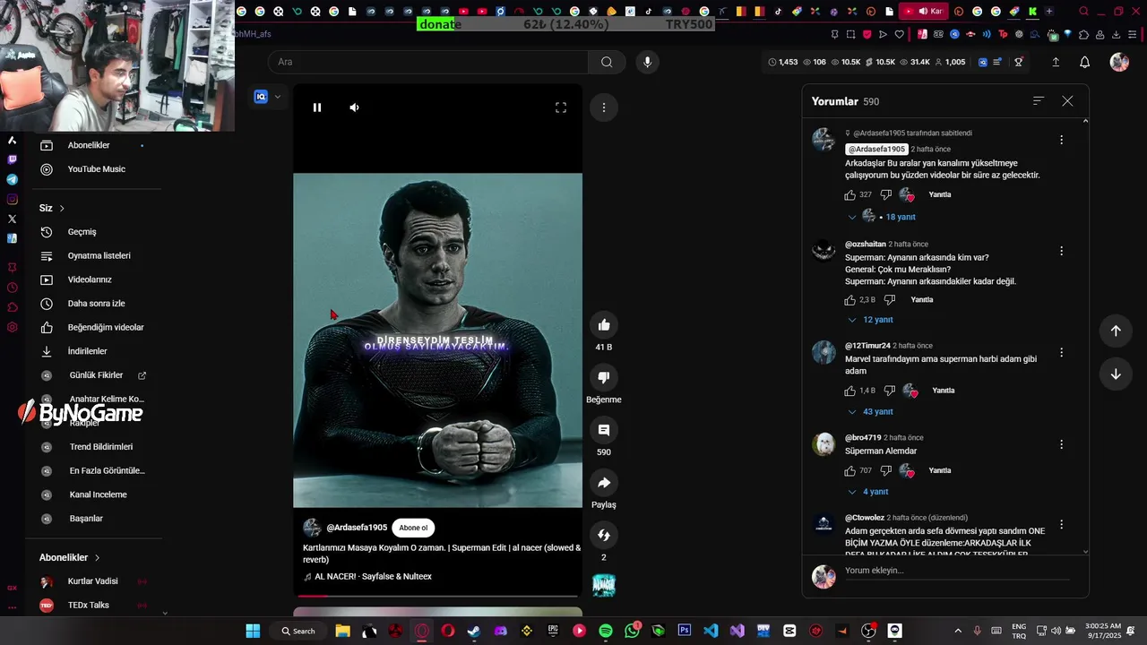
Task: Reply to the 12Timur24 comment (Yanıtla)
Action: (944, 391)
